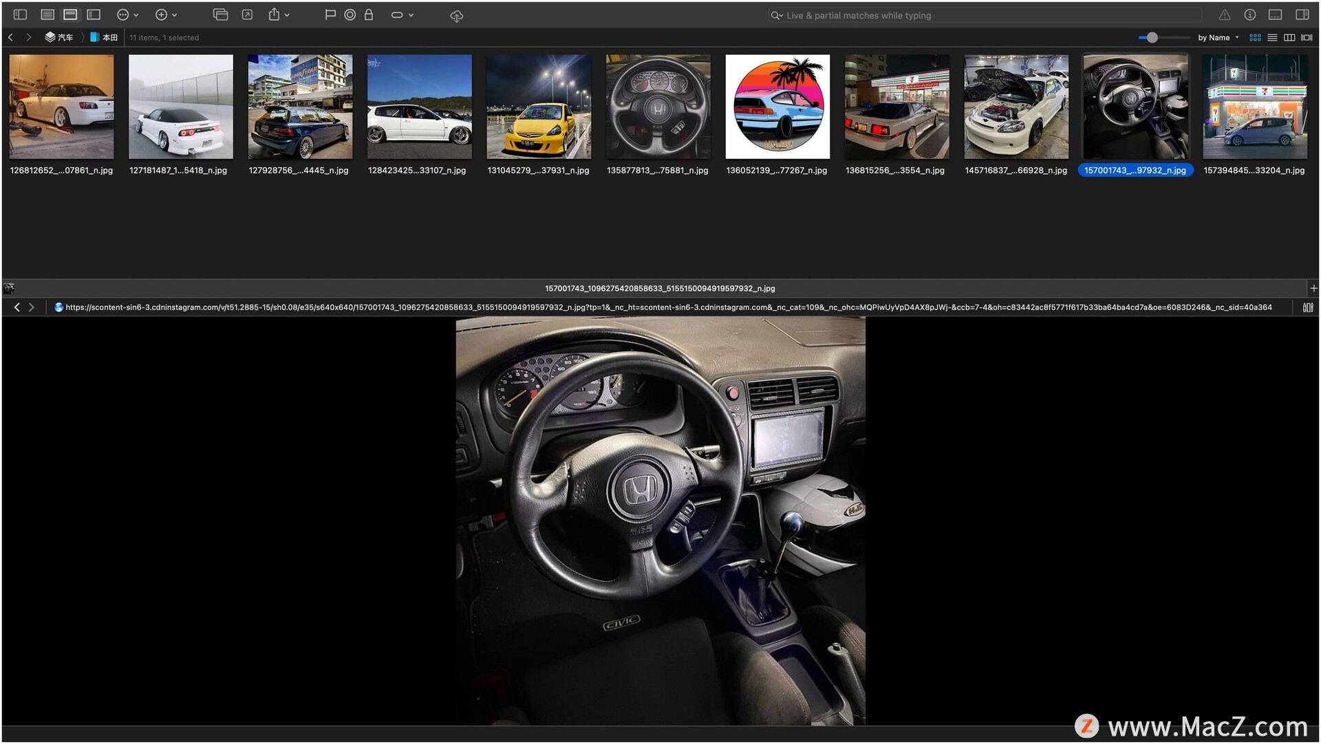
Task: Select thumbnail 127181487_1...5418_n.jpg
Action: 181,107
